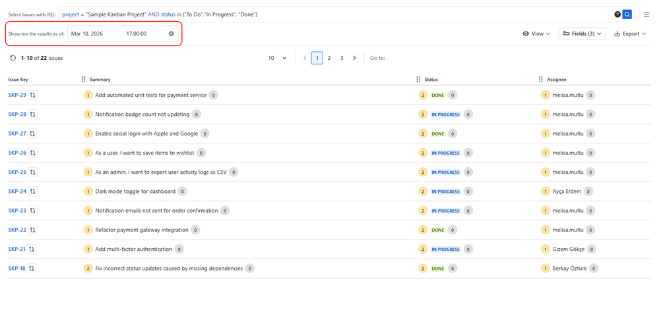Click the Summary column header text
659x314 pixels.
click(100, 79)
